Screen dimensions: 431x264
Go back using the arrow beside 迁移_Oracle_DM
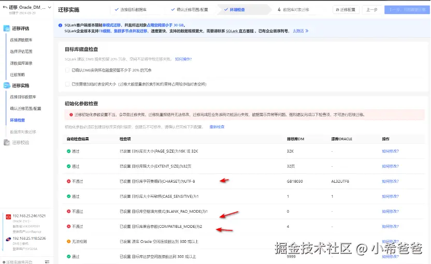(5, 7)
